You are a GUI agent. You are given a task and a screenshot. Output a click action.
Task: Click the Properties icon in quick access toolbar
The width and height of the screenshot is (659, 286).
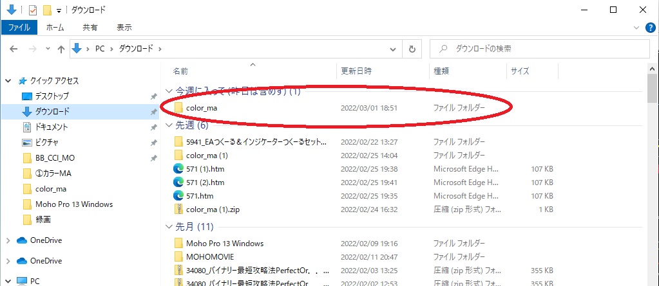point(32,10)
